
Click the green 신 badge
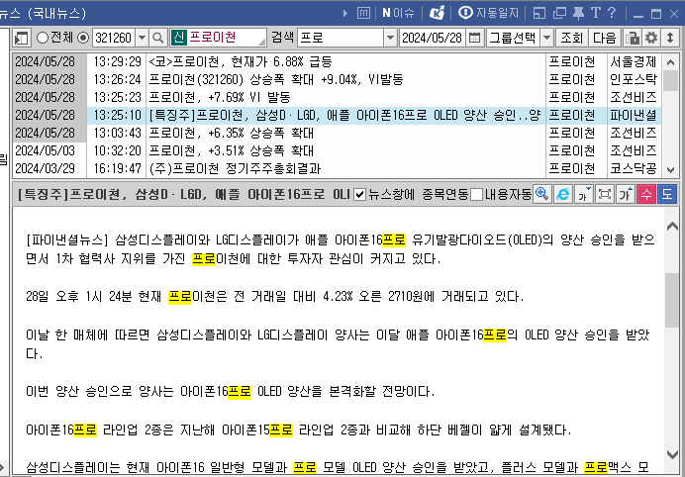pyautogui.click(x=179, y=38)
